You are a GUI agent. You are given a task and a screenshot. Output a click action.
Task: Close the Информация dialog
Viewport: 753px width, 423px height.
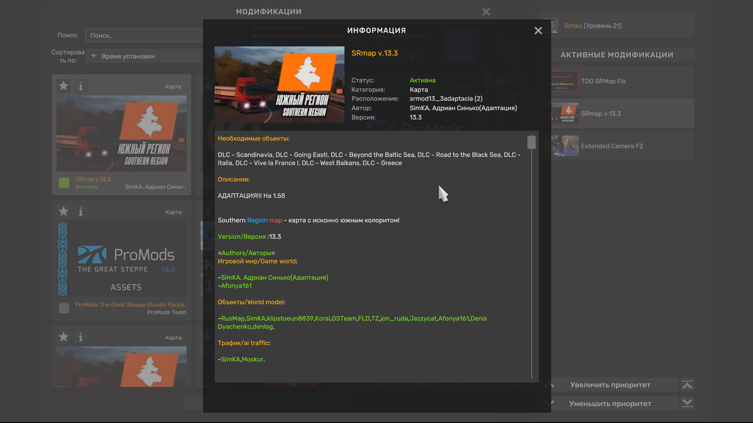[x=538, y=31]
